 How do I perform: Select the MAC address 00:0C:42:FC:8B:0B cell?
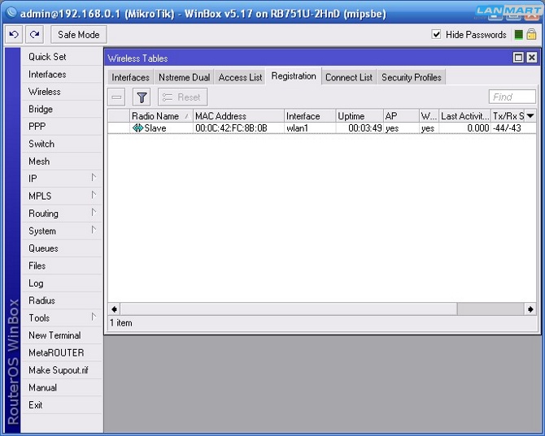coord(231,128)
